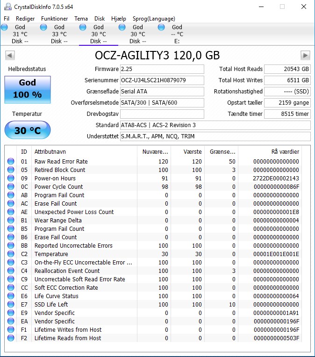The width and height of the screenshot is (315, 357).
Task: Click the God 100 % health status button
Action: click(28, 90)
